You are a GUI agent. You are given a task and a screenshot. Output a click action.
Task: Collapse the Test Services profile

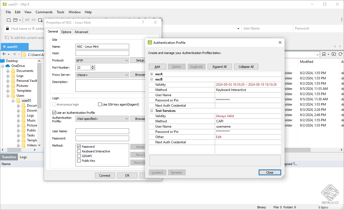click(151, 111)
